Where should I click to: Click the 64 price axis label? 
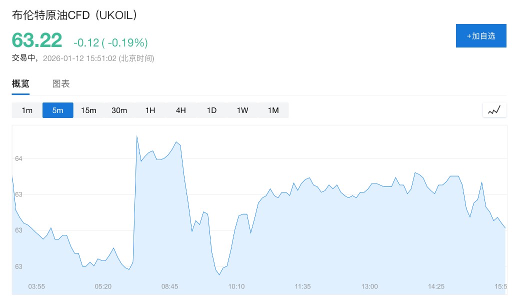click(x=18, y=158)
